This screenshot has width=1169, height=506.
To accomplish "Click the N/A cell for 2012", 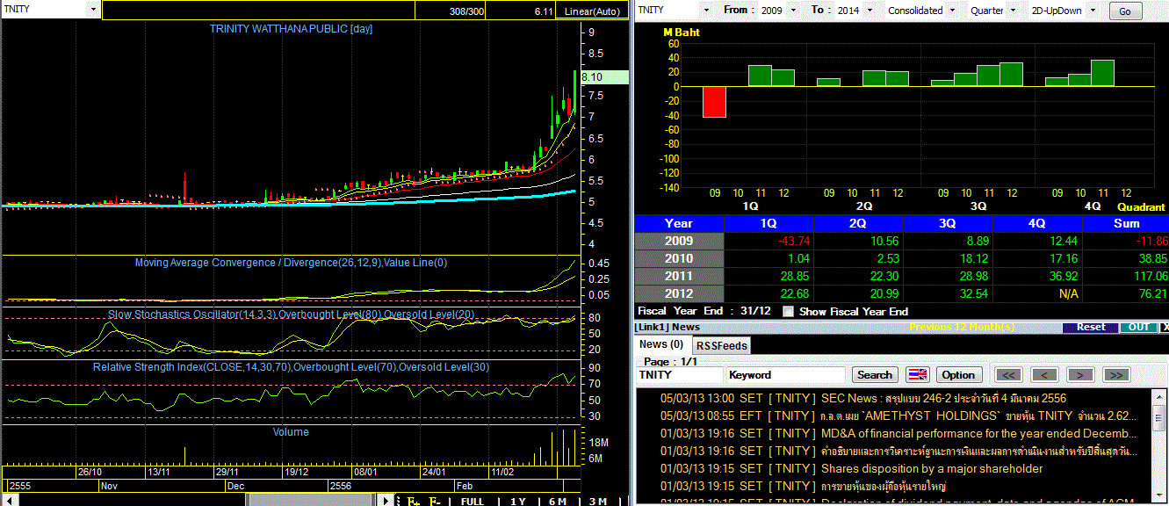I will 1037,293.
